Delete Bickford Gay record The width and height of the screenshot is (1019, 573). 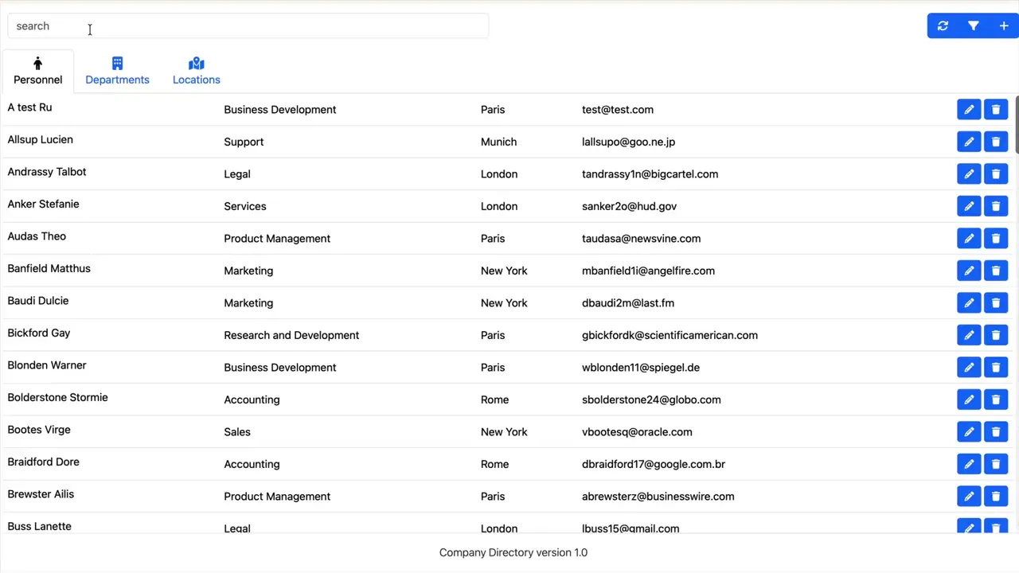996,335
